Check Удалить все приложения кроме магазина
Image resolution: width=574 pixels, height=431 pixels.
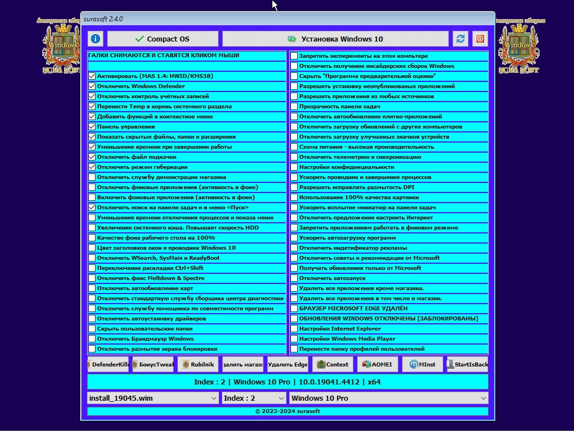point(294,288)
